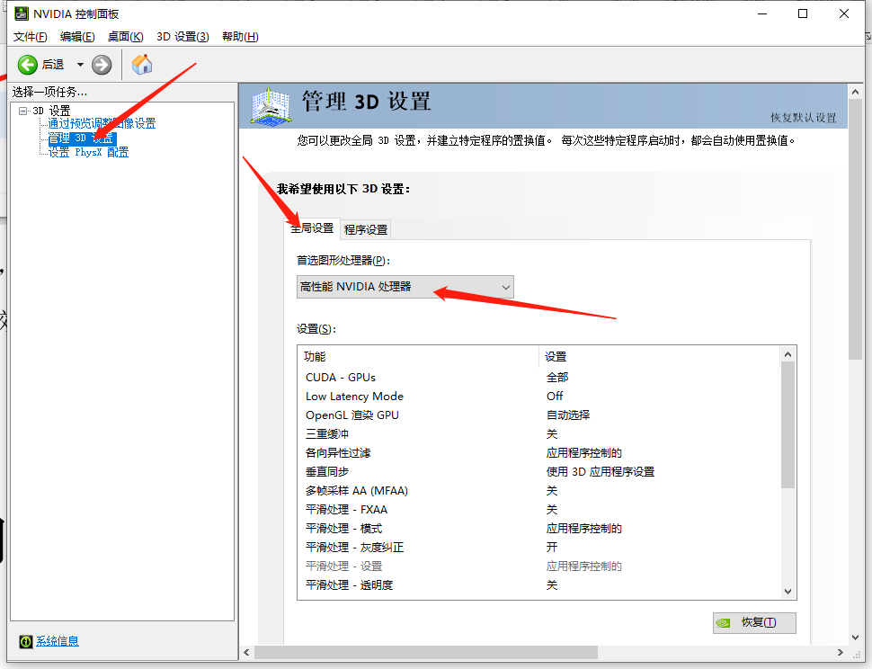
Task: Select 平滑处理 - FXAA row
Action: coord(538,510)
